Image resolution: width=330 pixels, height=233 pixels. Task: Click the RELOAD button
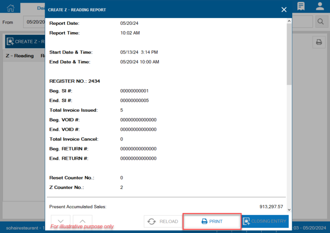[x=163, y=221]
